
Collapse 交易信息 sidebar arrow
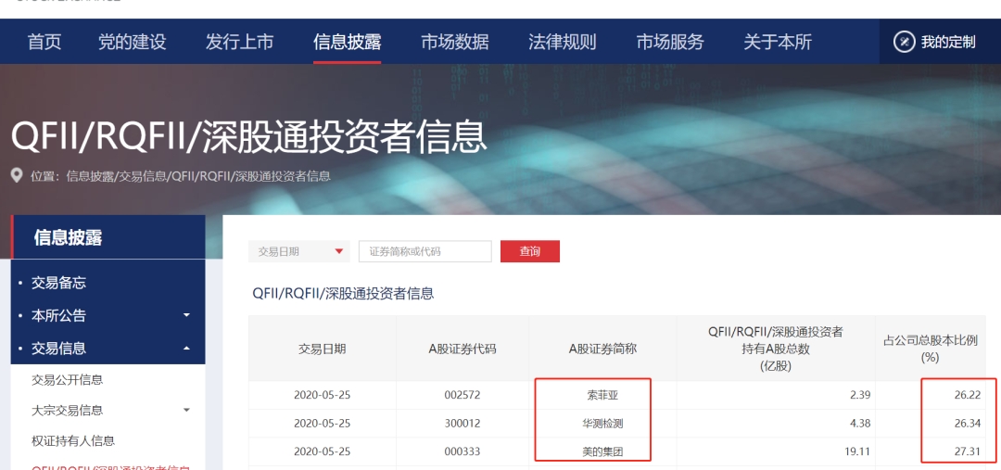pos(186,348)
